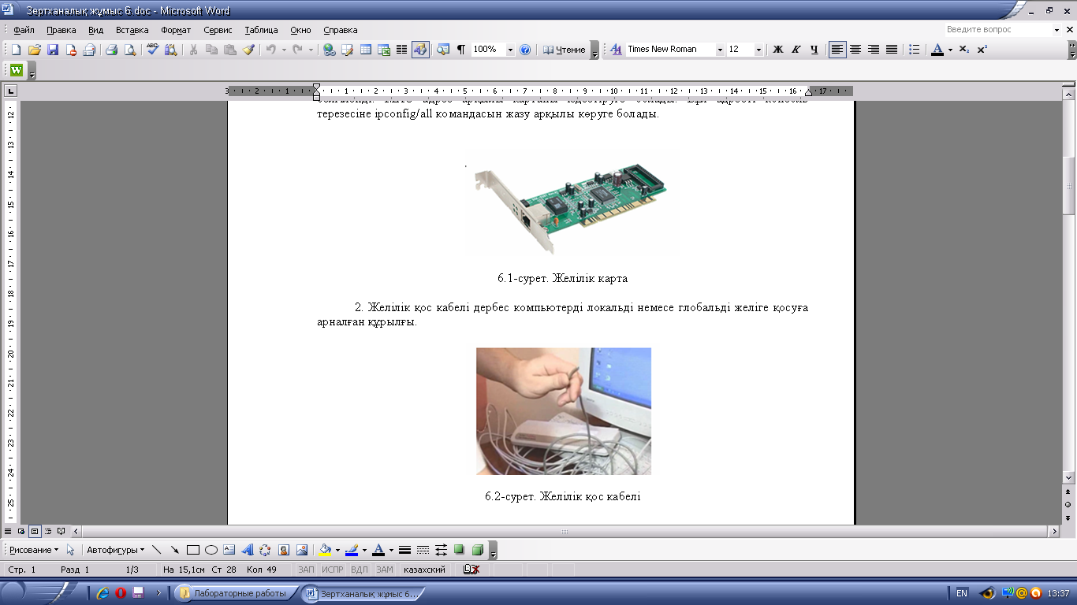The height and width of the screenshot is (605, 1077).
Task: Open the Автофигуры shapes menu
Action: tap(116, 550)
